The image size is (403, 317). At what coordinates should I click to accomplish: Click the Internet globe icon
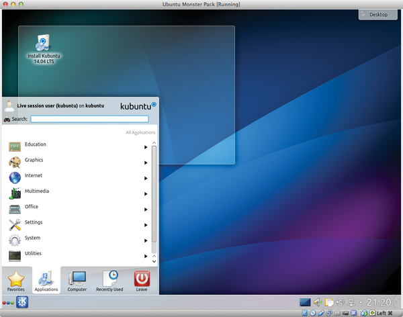point(15,177)
